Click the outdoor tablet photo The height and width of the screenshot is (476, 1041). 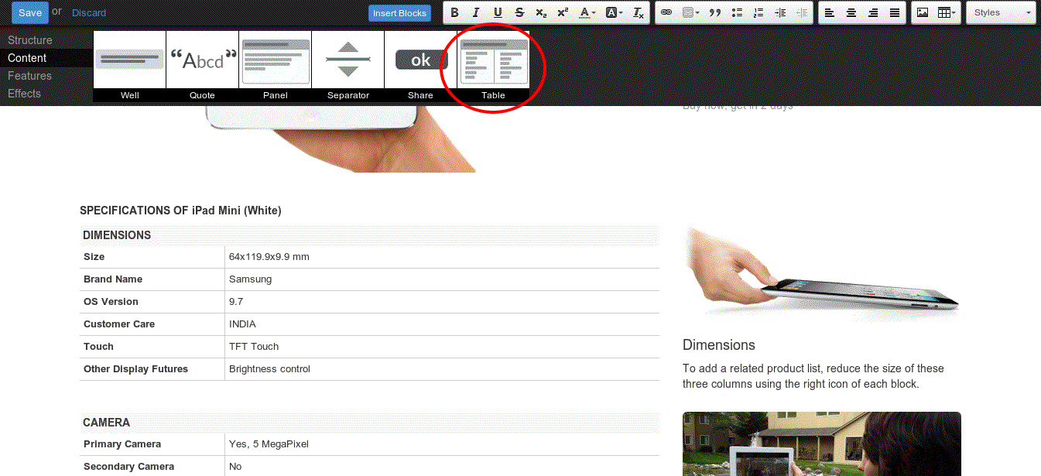coord(822,443)
